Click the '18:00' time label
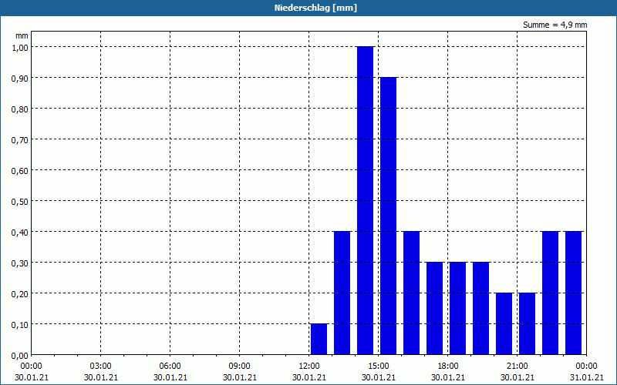This screenshot has height=385, width=617. [448, 367]
